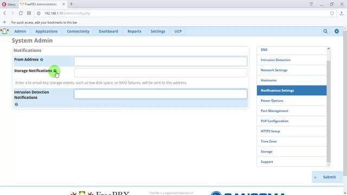The image size is (347, 195).
Task: Open the Settings menu
Action: (x=158, y=31)
